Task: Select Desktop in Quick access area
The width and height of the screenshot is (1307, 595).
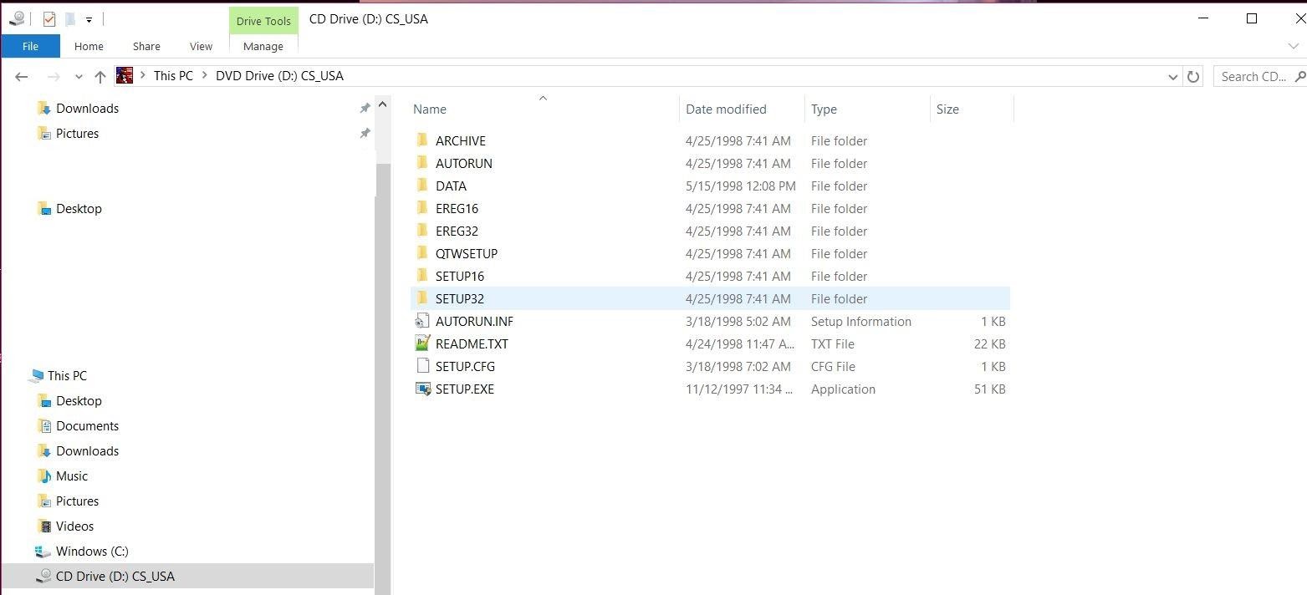Action: [79, 209]
